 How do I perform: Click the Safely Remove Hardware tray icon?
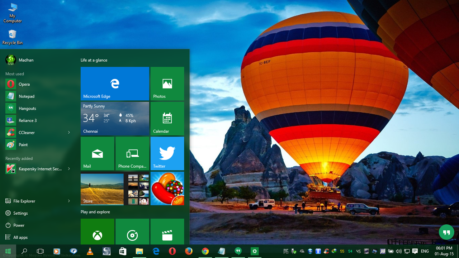pyautogui.click(x=294, y=251)
